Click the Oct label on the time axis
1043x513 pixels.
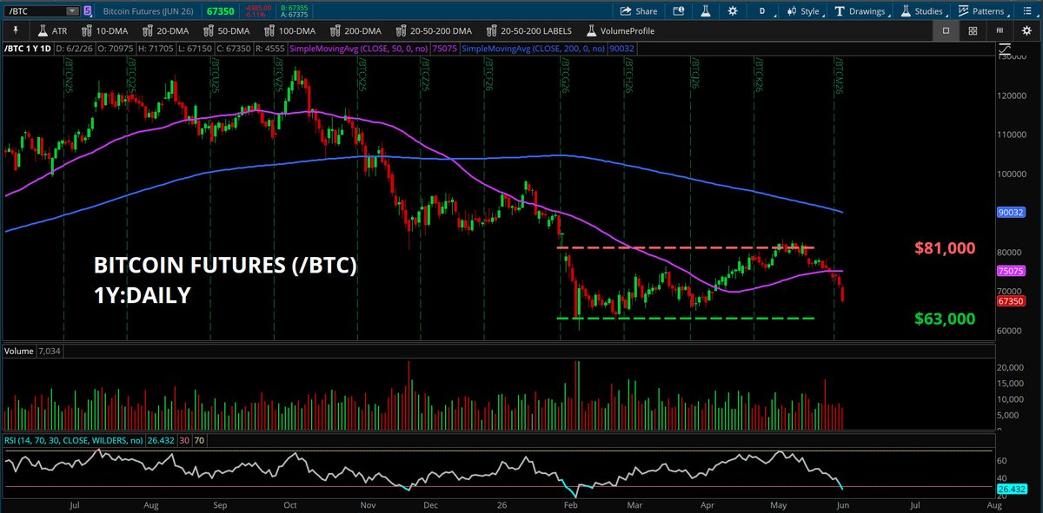pyautogui.click(x=291, y=505)
